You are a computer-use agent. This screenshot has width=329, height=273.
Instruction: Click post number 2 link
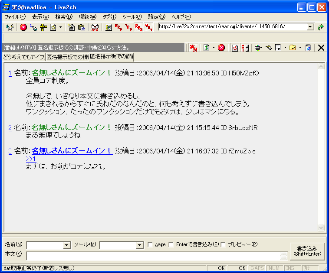(x=10, y=127)
